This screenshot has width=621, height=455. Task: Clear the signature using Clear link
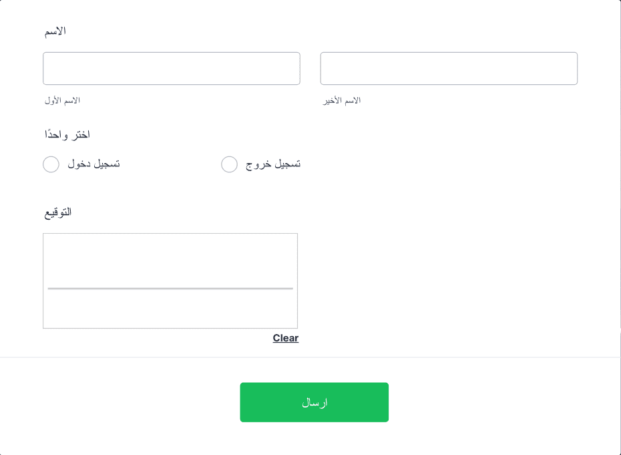pyautogui.click(x=286, y=338)
